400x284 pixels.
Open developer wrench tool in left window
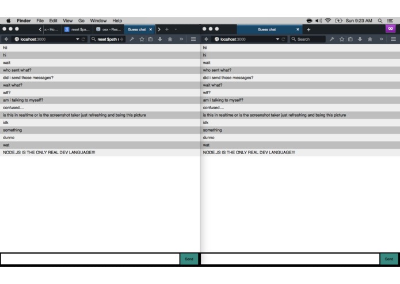click(x=132, y=39)
